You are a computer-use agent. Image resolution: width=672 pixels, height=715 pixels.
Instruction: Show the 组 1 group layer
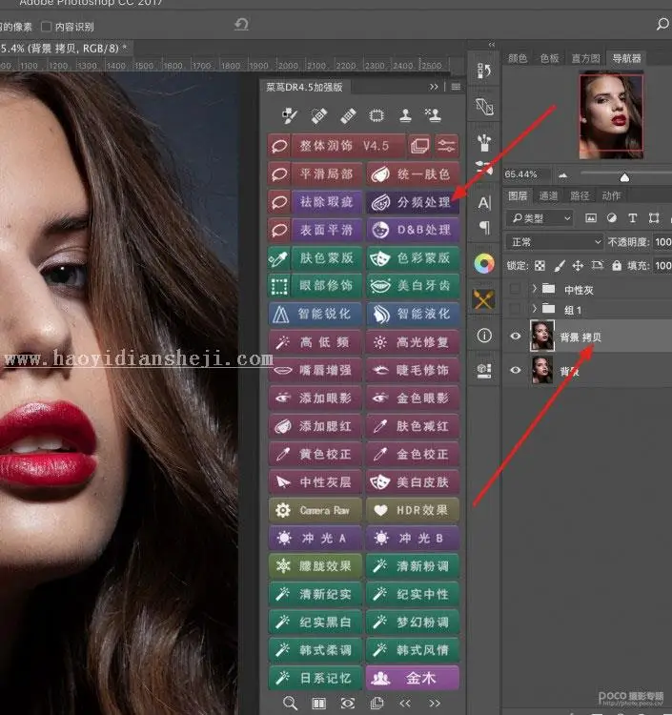point(515,309)
